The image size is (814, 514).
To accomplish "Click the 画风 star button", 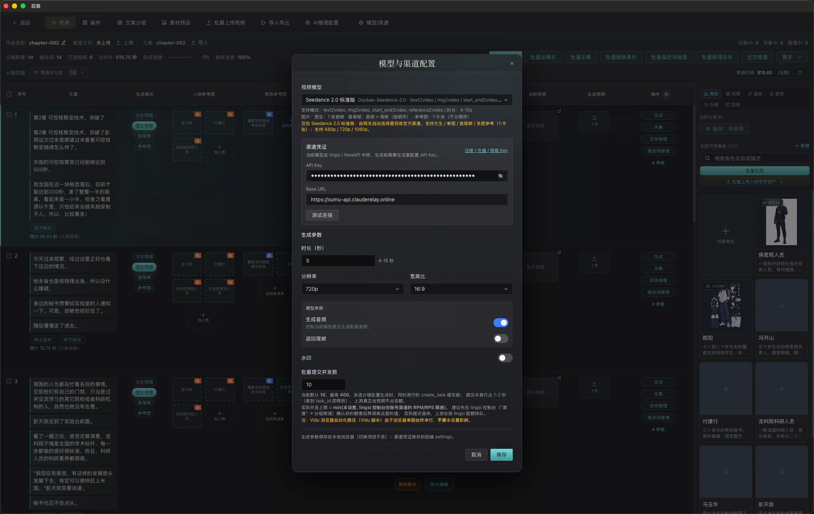I will point(724,129).
